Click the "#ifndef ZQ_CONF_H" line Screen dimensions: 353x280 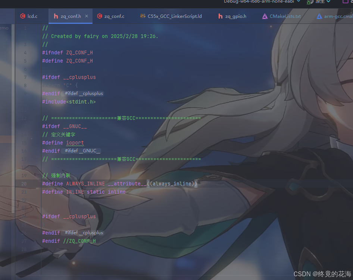click(x=68, y=52)
